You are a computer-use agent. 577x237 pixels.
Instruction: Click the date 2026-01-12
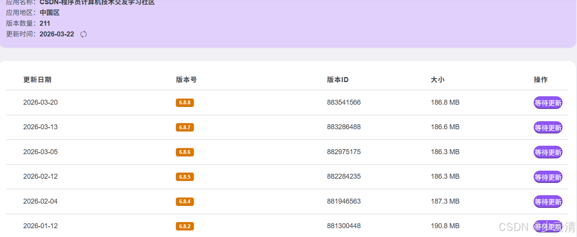(40, 226)
